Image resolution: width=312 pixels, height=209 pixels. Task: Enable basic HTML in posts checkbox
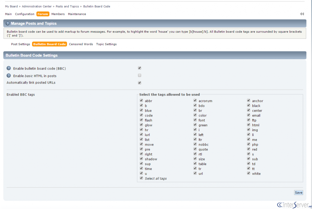140,75
